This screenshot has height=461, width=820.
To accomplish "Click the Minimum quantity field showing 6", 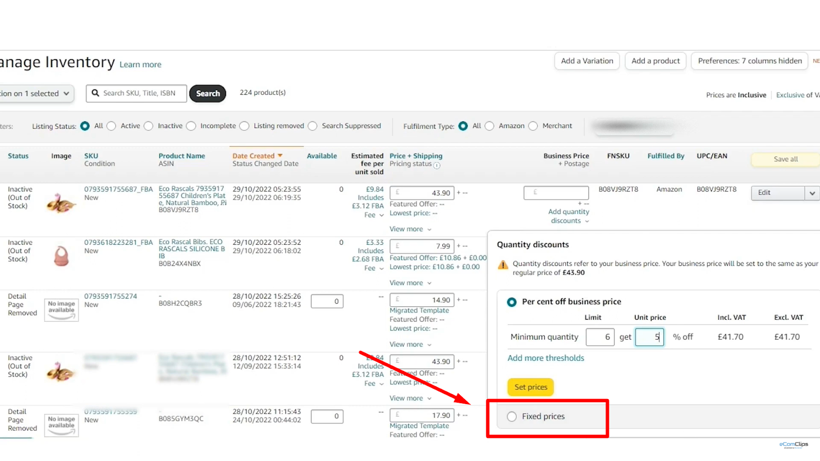I will pos(600,337).
